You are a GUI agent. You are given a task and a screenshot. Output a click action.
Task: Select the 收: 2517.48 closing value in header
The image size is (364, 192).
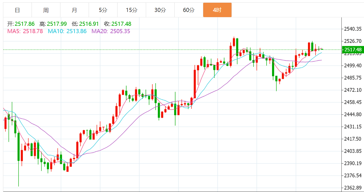[118, 24]
